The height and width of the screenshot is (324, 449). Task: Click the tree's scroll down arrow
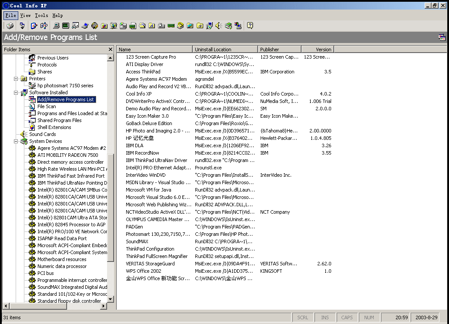110,299
